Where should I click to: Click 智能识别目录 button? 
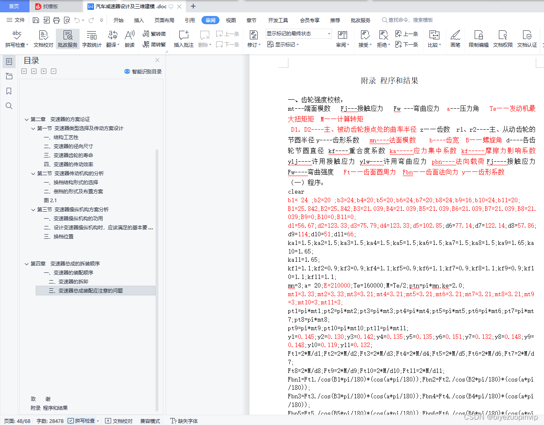(x=143, y=71)
